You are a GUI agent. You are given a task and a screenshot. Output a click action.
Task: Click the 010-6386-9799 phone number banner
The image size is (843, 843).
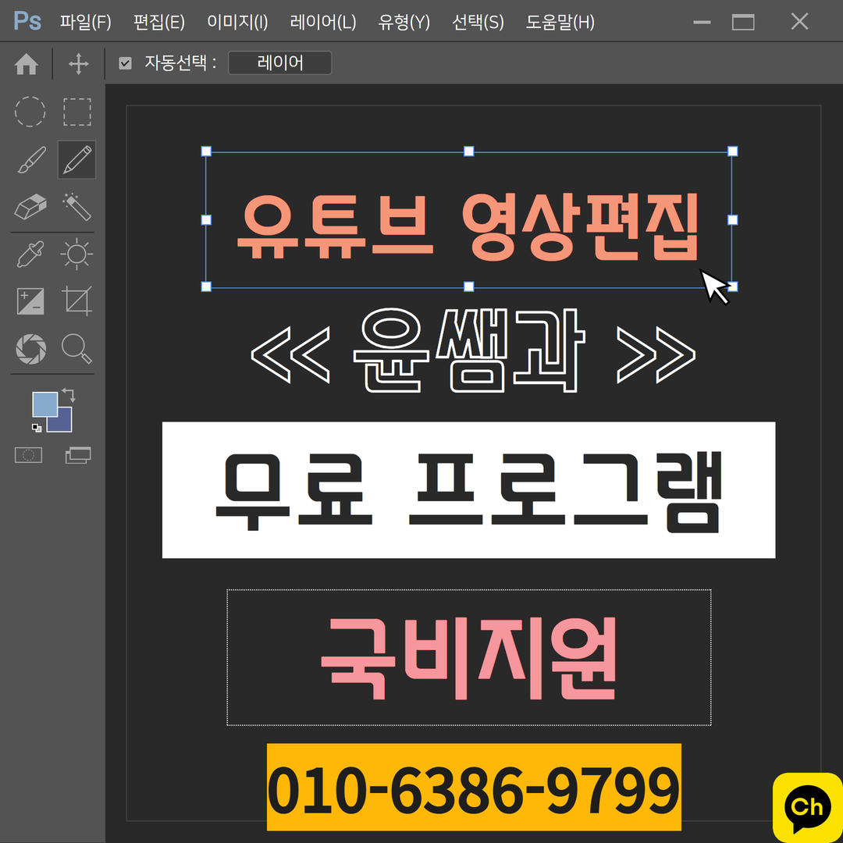coord(474,787)
